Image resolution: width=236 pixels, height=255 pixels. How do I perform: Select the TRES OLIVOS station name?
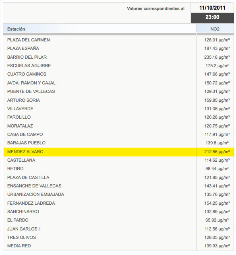point(21,237)
